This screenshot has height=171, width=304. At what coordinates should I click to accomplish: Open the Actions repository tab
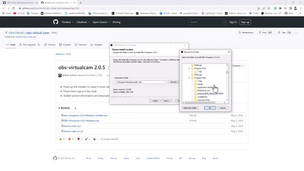pos(49,45)
